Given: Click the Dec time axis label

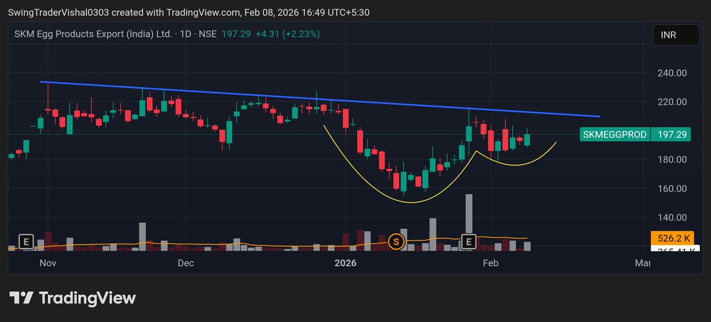Looking at the screenshot, I should pyautogui.click(x=186, y=263).
